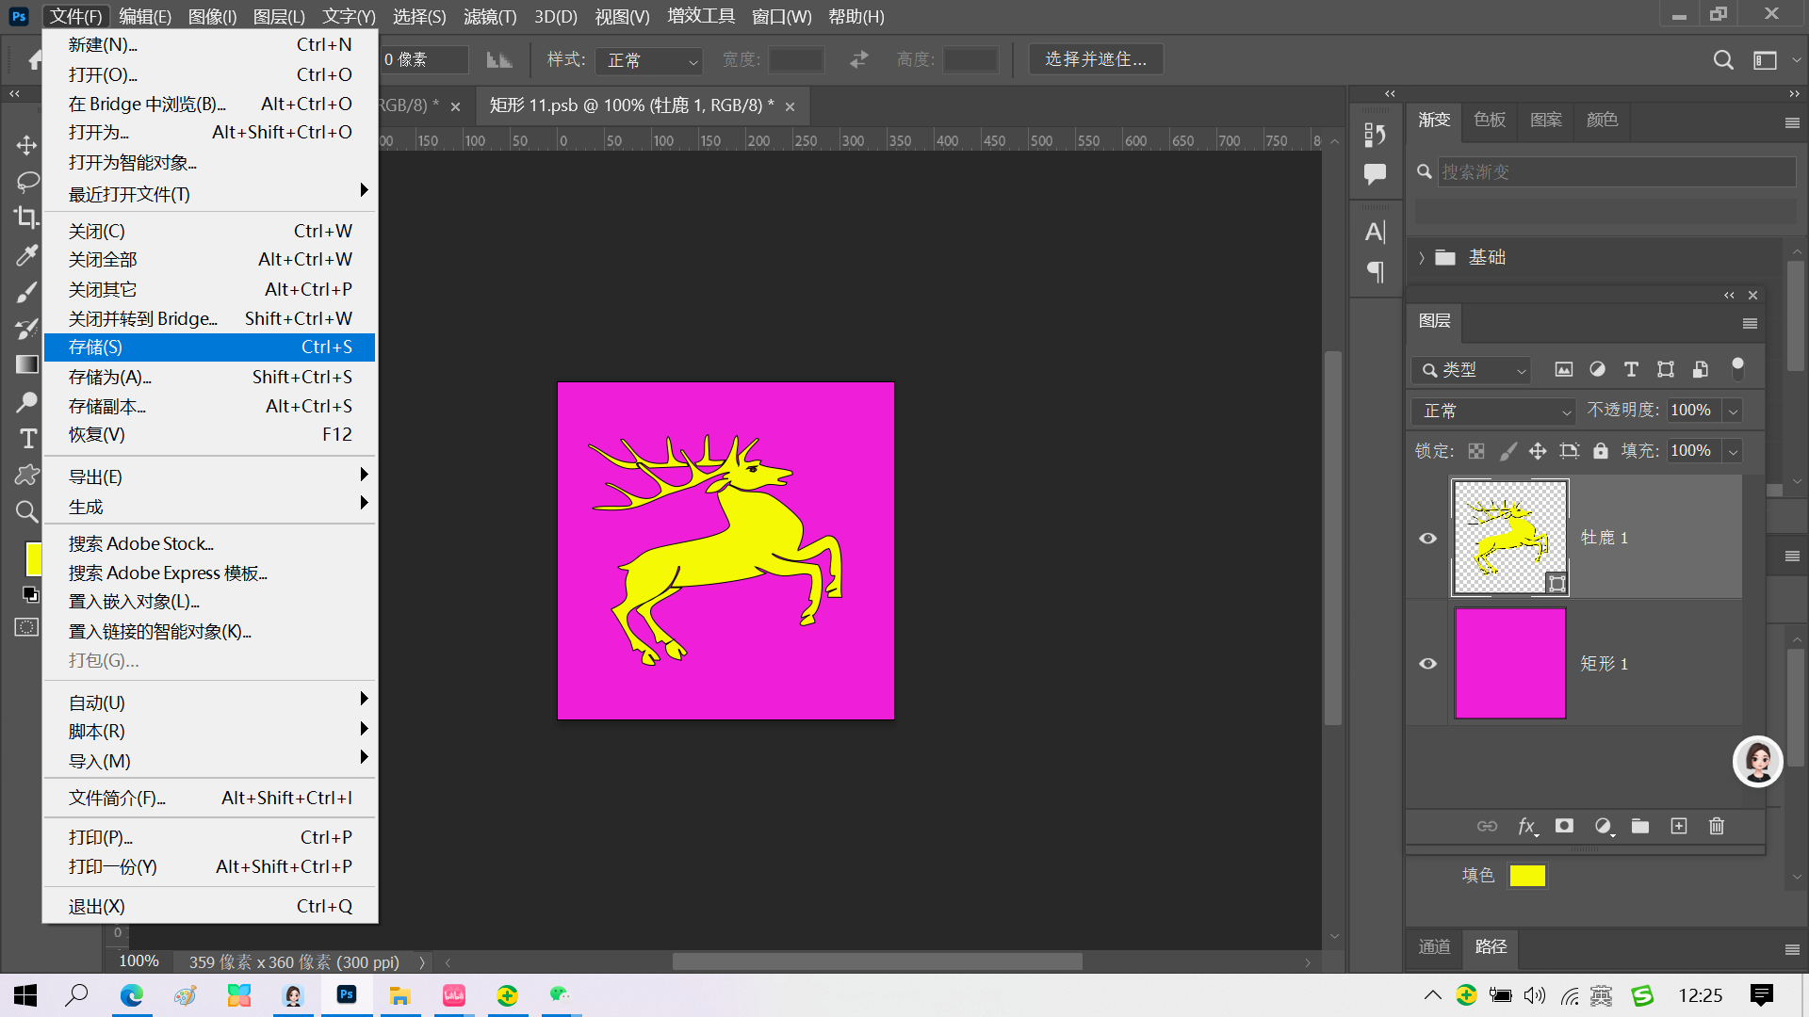Click the 搜索渐变 search field

point(1615,171)
